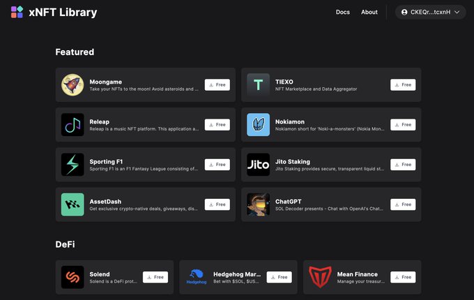474x300 pixels.
Task: Select the Solend app title
Action: tap(100, 274)
